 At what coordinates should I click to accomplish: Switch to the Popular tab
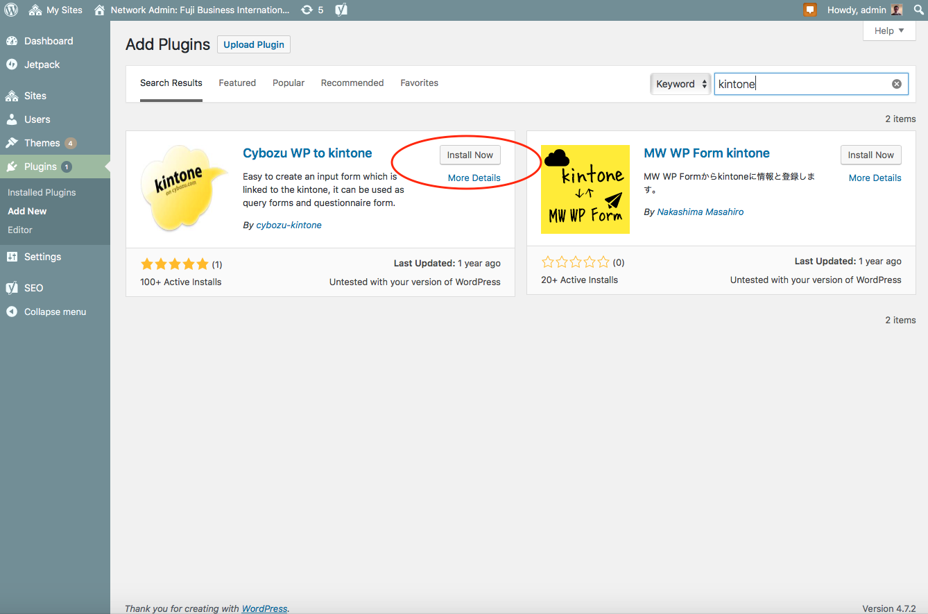pyautogui.click(x=289, y=83)
